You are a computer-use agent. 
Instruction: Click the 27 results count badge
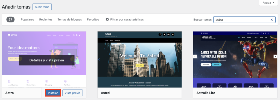click(10, 19)
